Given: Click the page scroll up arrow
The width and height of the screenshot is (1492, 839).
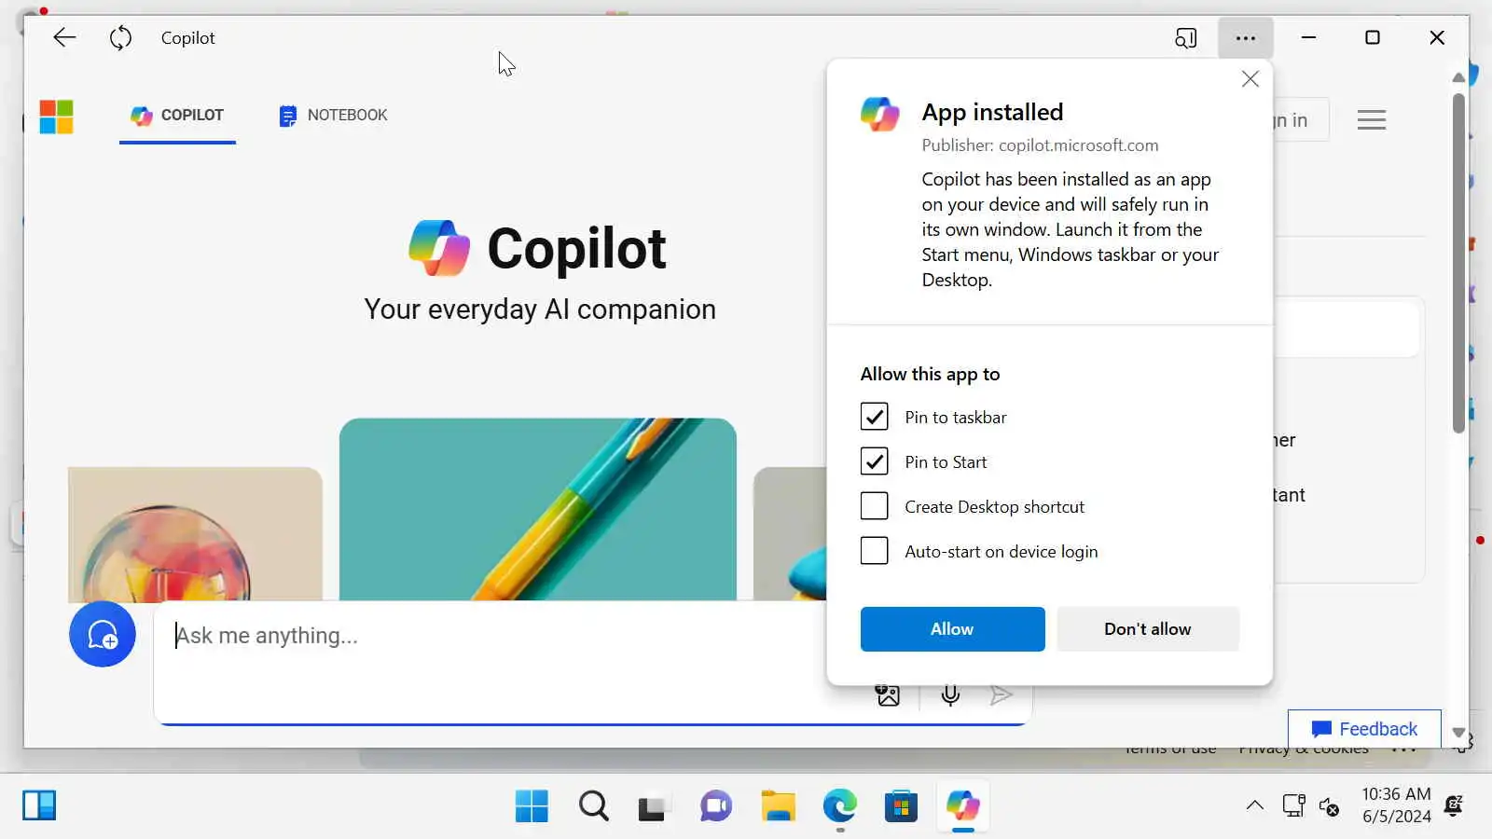Looking at the screenshot, I should [x=1458, y=77].
